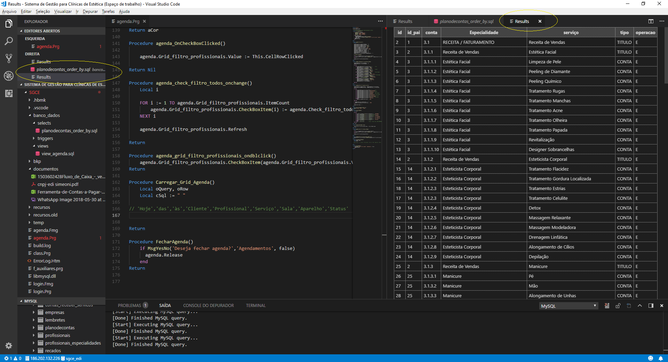The image size is (668, 362).
Task: Toggle maximized panel size with the up arrow
Action: click(640, 306)
